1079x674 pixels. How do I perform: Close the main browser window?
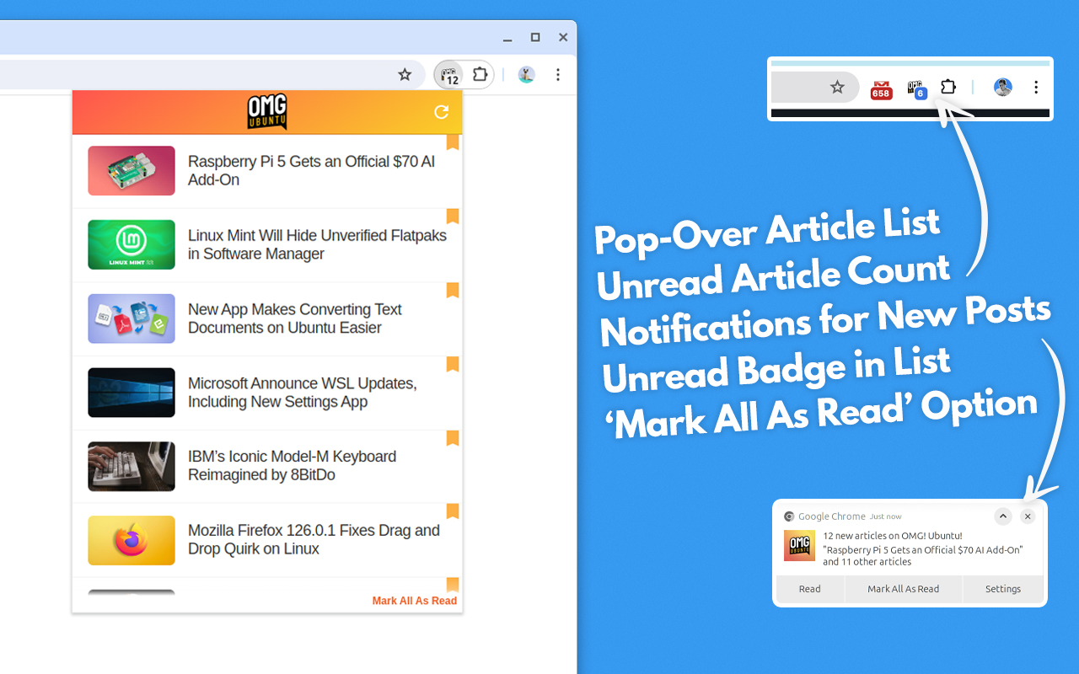coord(563,38)
